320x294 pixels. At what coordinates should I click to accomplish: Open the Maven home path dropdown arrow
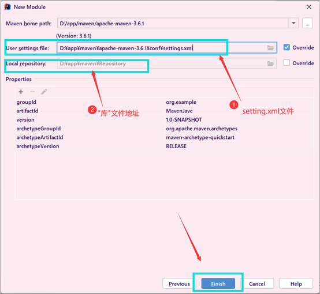pos(293,23)
